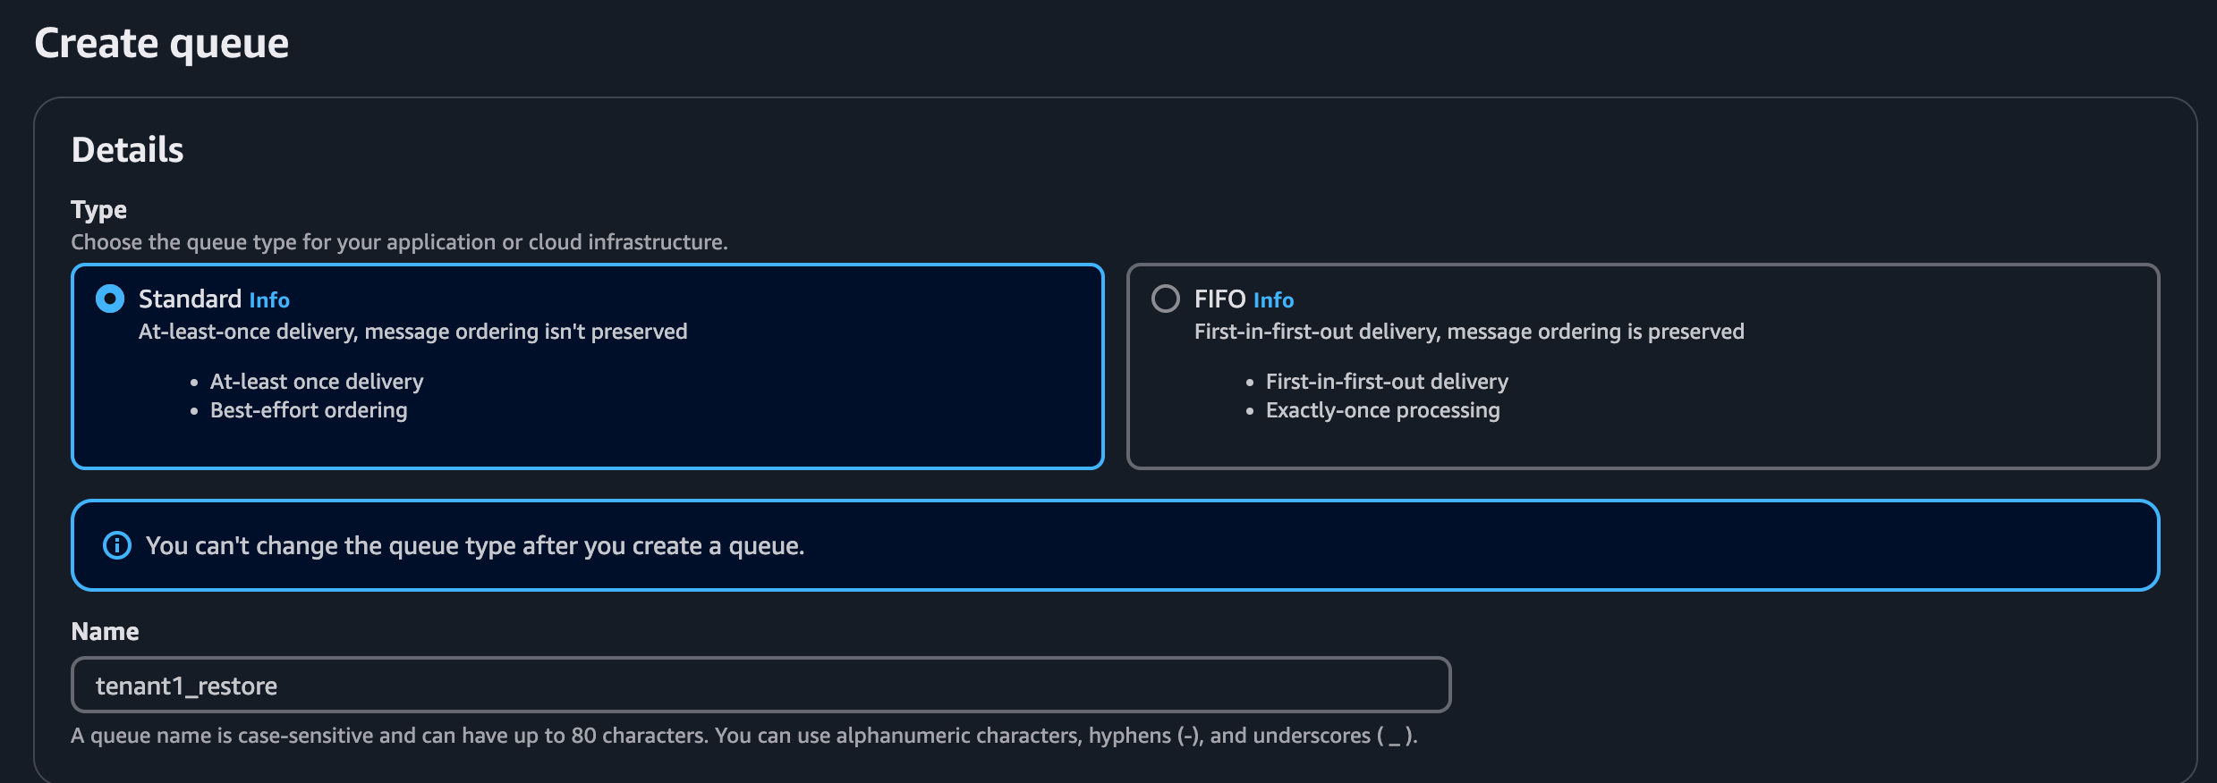The height and width of the screenshot is (783, 2217).
Task: Click the Name field label
Action: coord(105,632)
